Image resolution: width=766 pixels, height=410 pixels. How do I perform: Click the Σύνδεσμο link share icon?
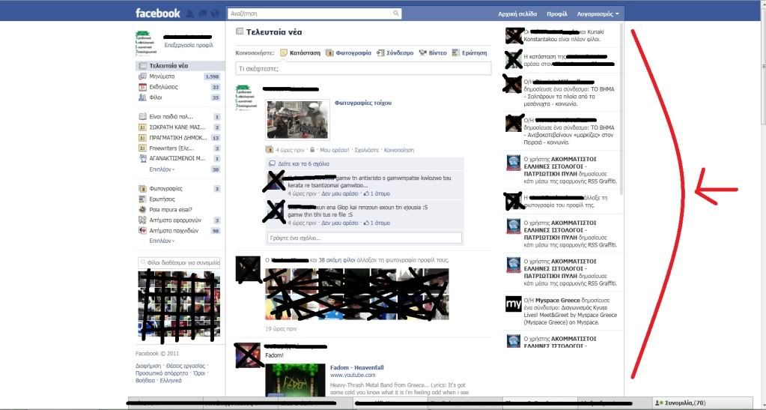click(x=380, y=52)
